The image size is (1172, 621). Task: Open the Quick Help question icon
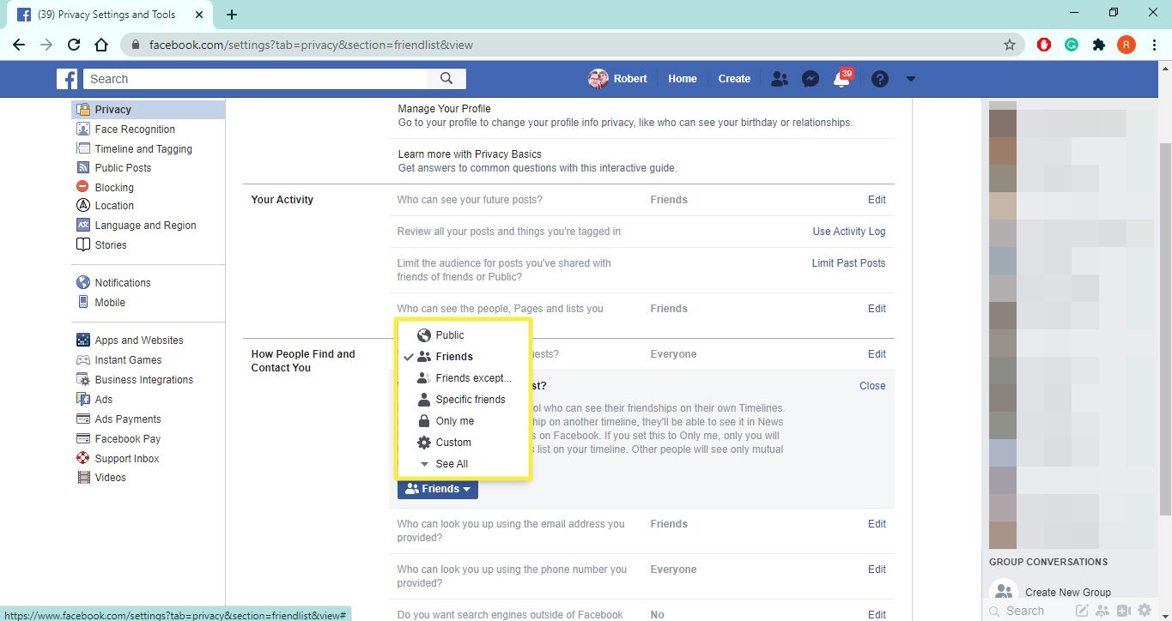[879, 79]
